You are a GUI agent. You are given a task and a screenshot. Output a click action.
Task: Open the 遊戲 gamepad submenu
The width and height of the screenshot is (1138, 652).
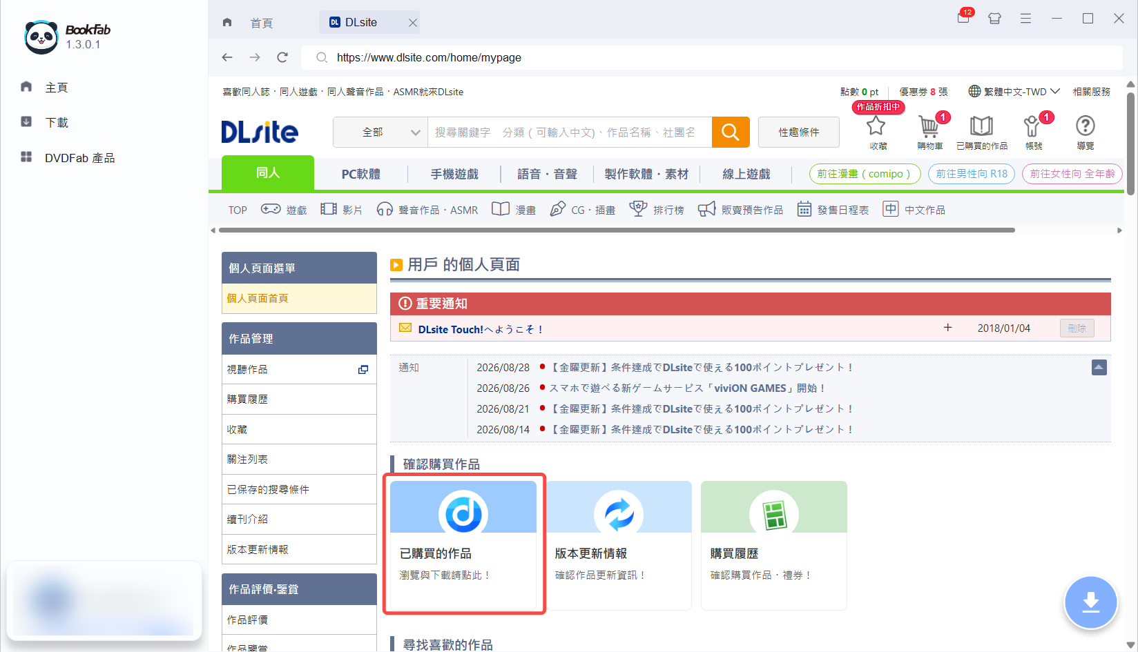(x=284, y=210)
